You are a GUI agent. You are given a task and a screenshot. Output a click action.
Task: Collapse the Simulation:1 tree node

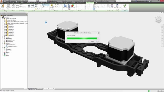[1, 17]
